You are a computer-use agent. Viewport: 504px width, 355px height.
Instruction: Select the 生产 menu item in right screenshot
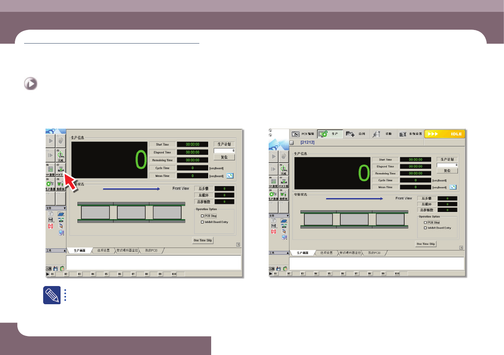(x=330, y=134)
